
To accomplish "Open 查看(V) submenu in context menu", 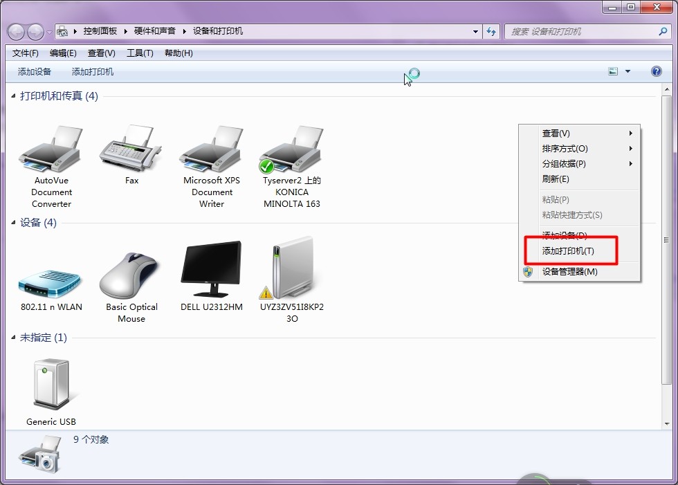I will (x=580, y=133).
